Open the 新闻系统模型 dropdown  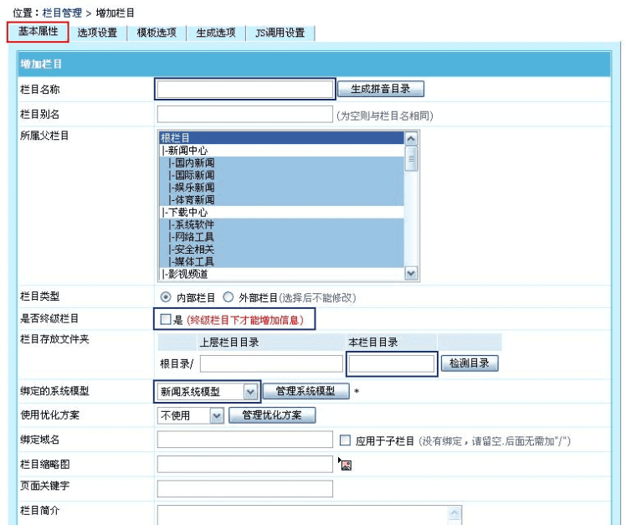pyautogui.click(x=208, y=392)
